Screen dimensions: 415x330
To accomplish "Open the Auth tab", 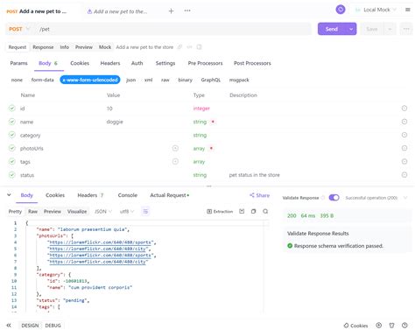I will 137,63.
